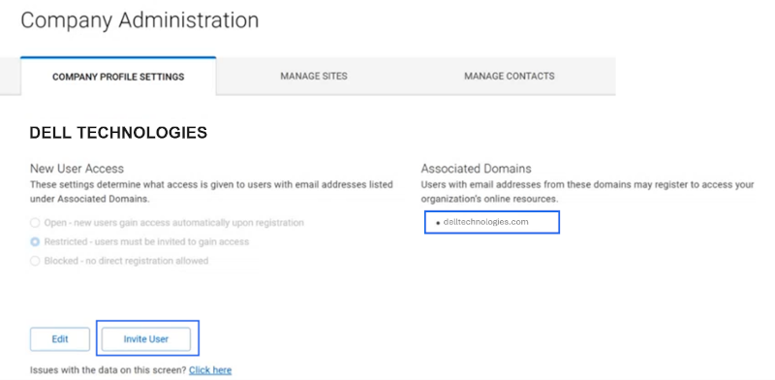This screenshot has height=380, width=775.
Task: Click the Associated Domains heading
Action: click(476, 169)
